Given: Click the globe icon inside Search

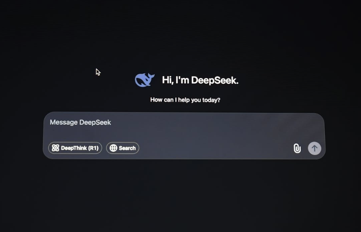Looking at the screenshot, I should pos(113,148).
